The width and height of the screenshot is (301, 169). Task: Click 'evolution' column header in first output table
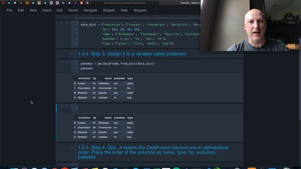84,78
